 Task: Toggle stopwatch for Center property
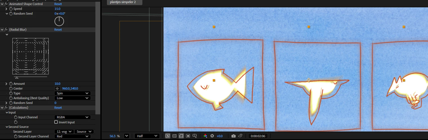(x=11, y=88)
